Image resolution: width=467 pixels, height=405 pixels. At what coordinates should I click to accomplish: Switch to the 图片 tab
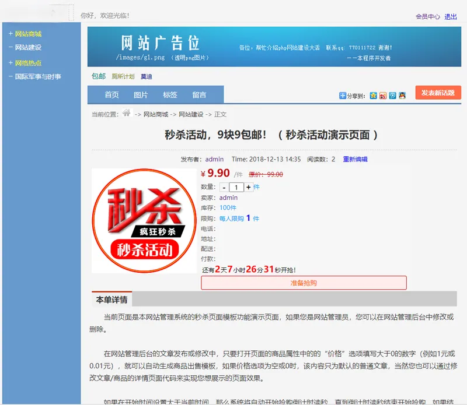coord(142,94)
